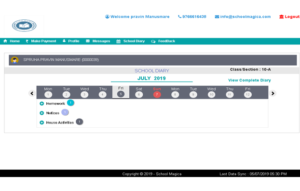Click the Homework count badge
This screenshot has height=191, width=300.
(x=70, y=103)
